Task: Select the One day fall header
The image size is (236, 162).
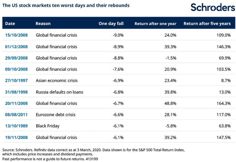Action: tap(111, 23)
